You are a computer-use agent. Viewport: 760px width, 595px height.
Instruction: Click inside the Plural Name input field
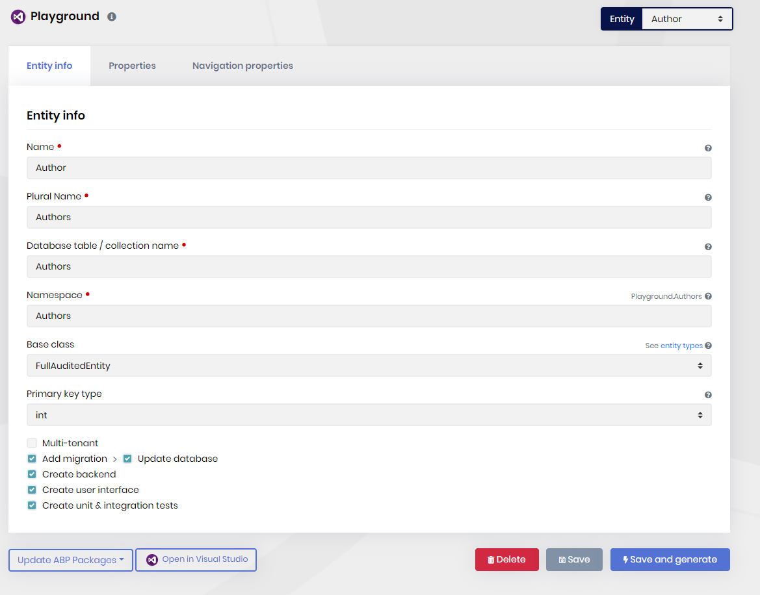click(369, 217)
